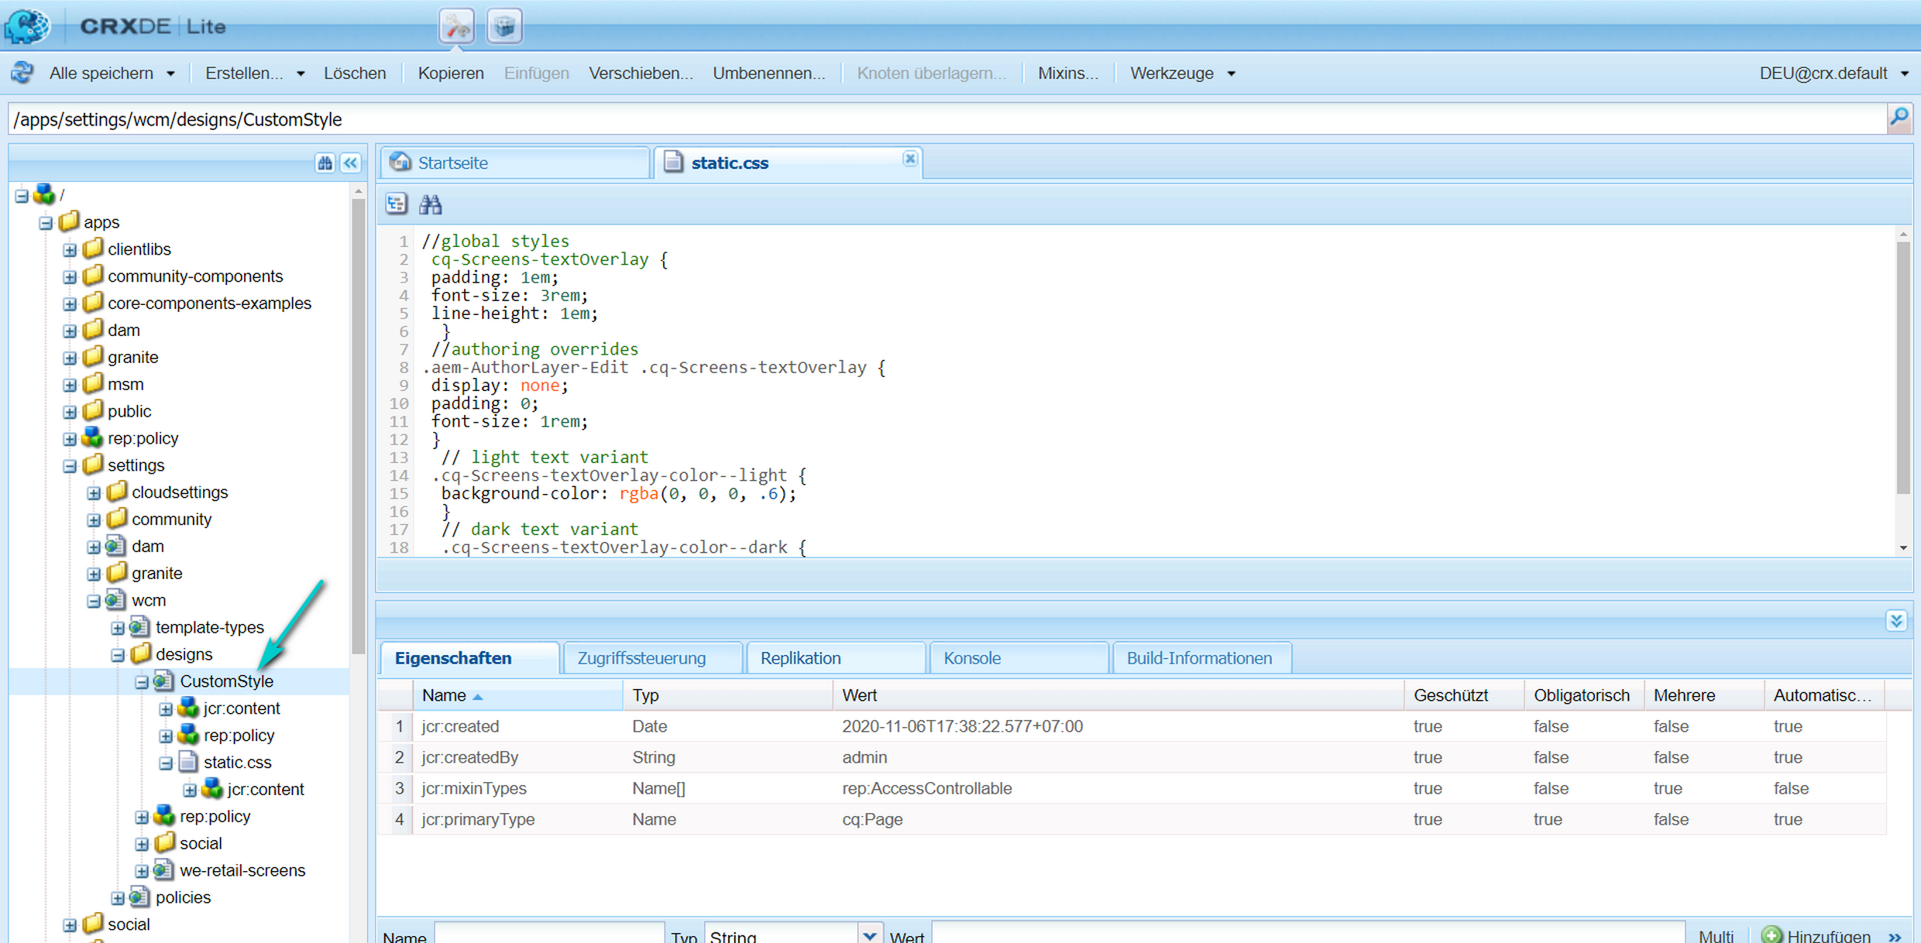Switch to the Startseite tab
Viewport: 1921px width, 943px height.
click(453, 163)
